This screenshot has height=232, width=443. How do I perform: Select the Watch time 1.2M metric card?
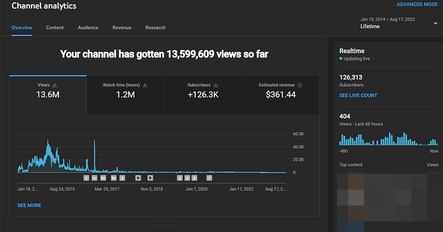(x=125, y=94)
